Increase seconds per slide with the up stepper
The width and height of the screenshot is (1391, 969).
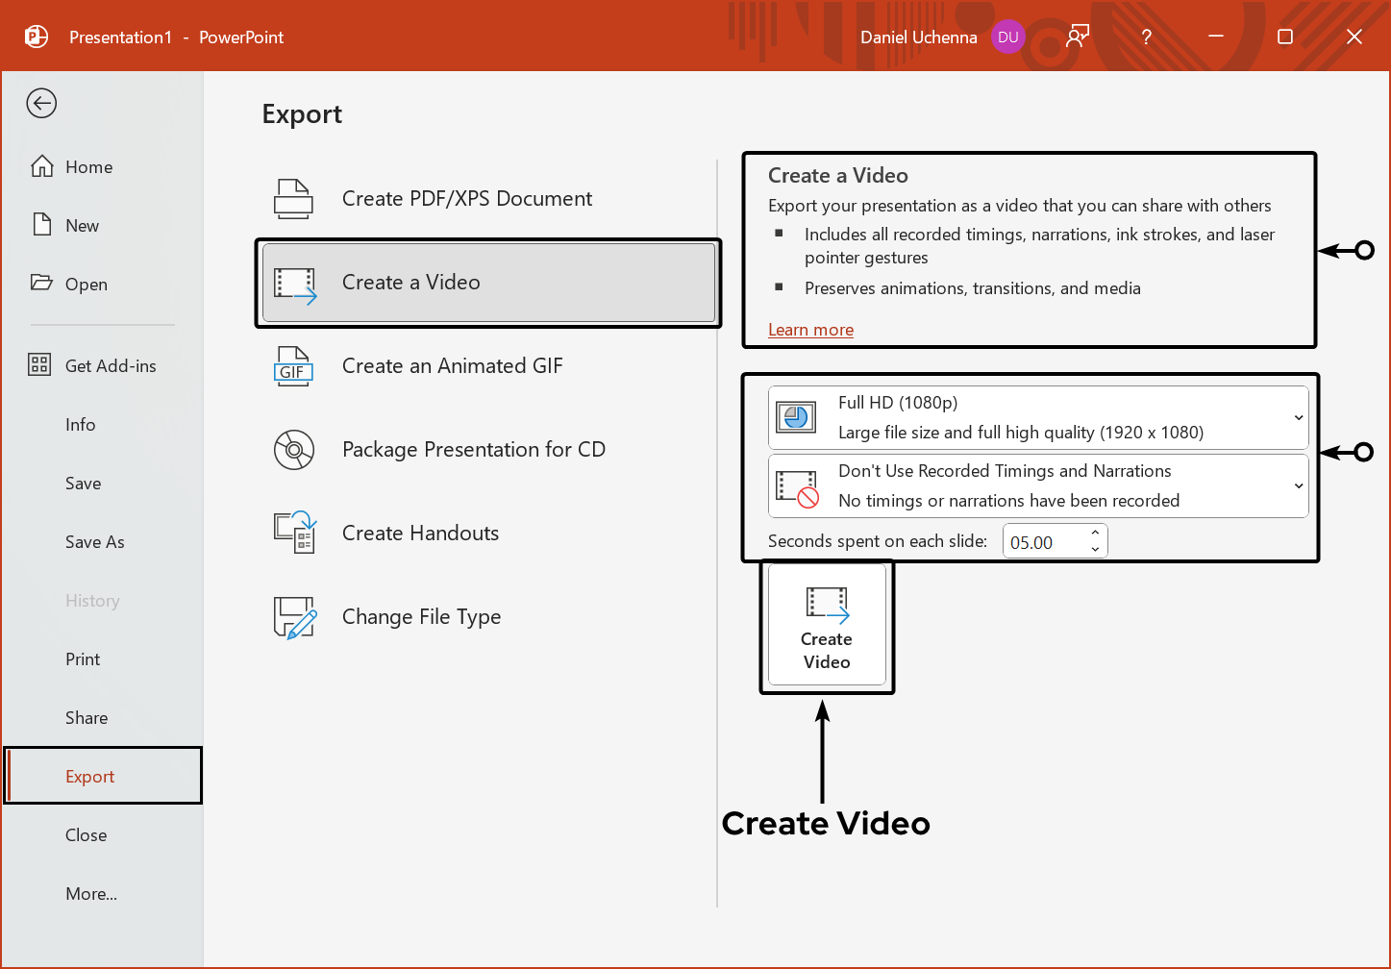1095,534
